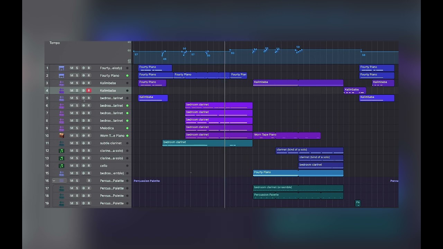Screen dimensions: 443x249
Task: Collapse the Percussion Palette stack on track 16
Action: pos(54,181)
